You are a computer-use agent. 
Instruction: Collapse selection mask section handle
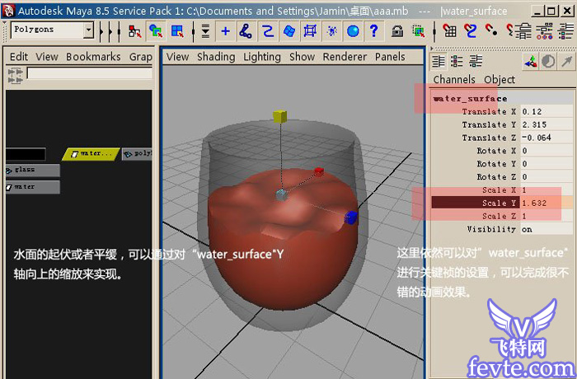[193, 31]
